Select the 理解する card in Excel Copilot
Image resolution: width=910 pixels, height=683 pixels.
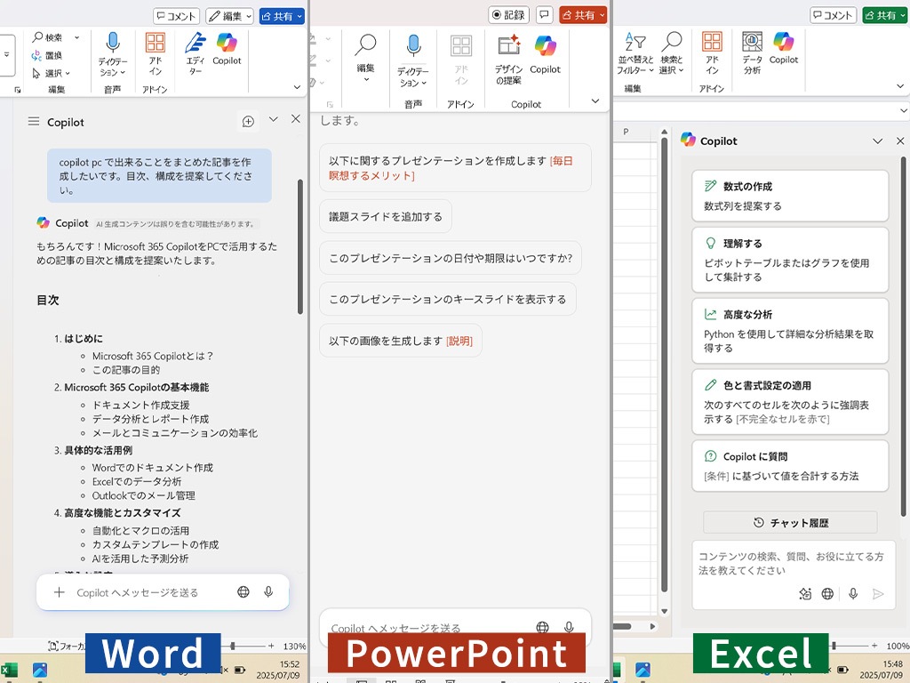click(x=790, y=260)
